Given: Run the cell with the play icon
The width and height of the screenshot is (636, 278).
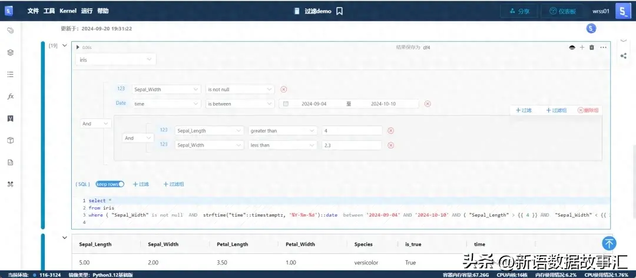Looking at the screenshot, I should (x=78, y=47).
